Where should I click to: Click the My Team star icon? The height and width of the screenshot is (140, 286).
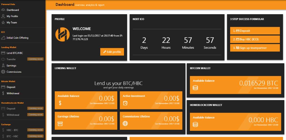pyautogui.click(x=3, y=23)
